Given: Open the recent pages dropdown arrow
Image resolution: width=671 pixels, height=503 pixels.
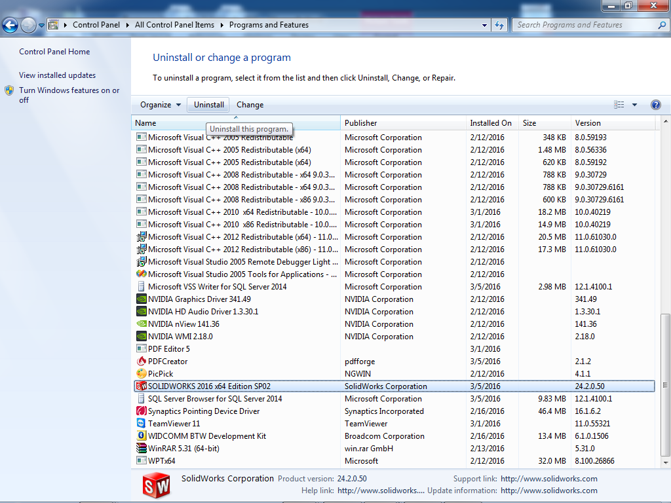Looking at the screenshot, I should tap(41, 26).
